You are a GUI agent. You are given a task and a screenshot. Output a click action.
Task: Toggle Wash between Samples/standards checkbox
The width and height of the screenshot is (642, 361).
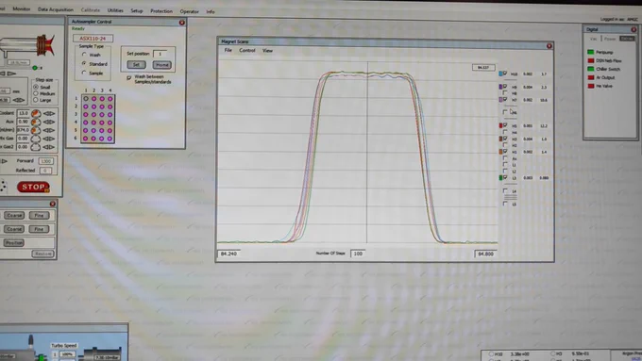[x=129, y=77]
